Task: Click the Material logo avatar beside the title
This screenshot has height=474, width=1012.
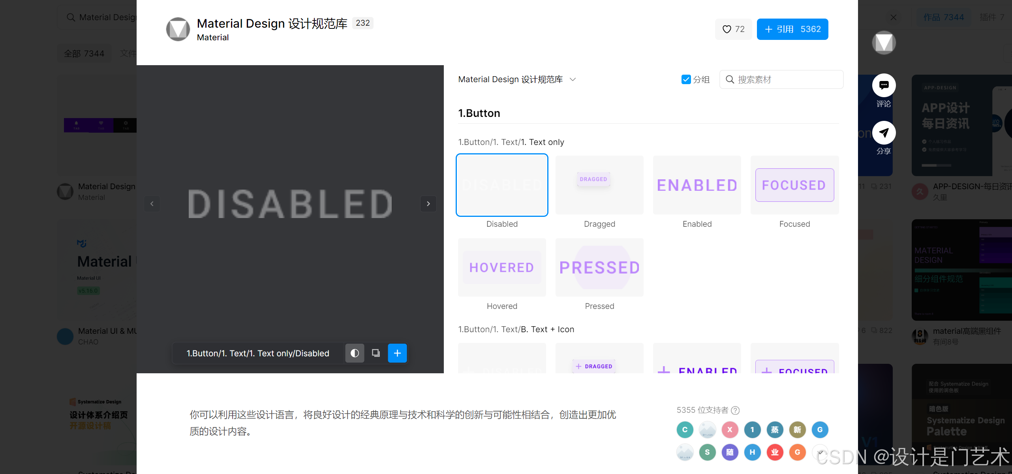Action: tap(178, 29)
